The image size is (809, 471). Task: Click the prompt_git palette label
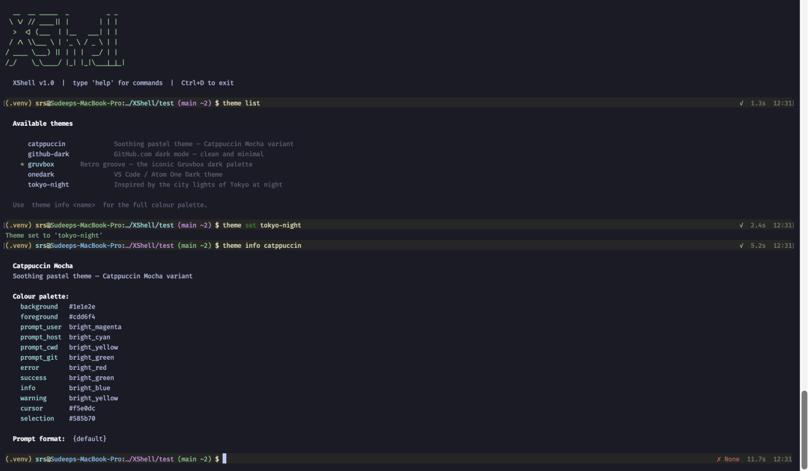[x=39, y=357]
